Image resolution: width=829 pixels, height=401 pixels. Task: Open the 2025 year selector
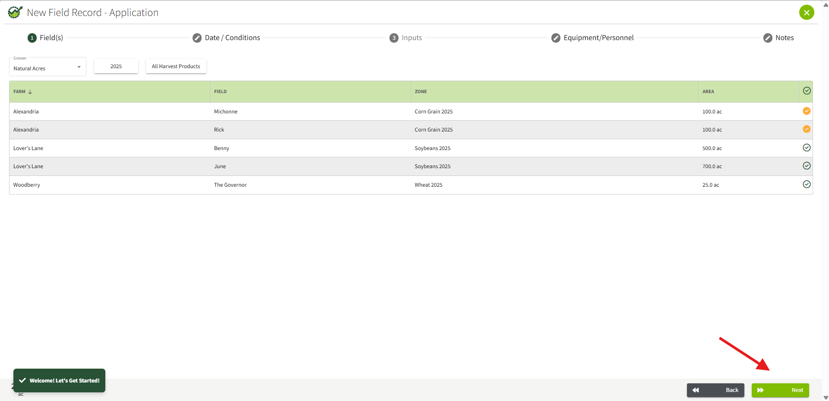click(x=116, y=66)
